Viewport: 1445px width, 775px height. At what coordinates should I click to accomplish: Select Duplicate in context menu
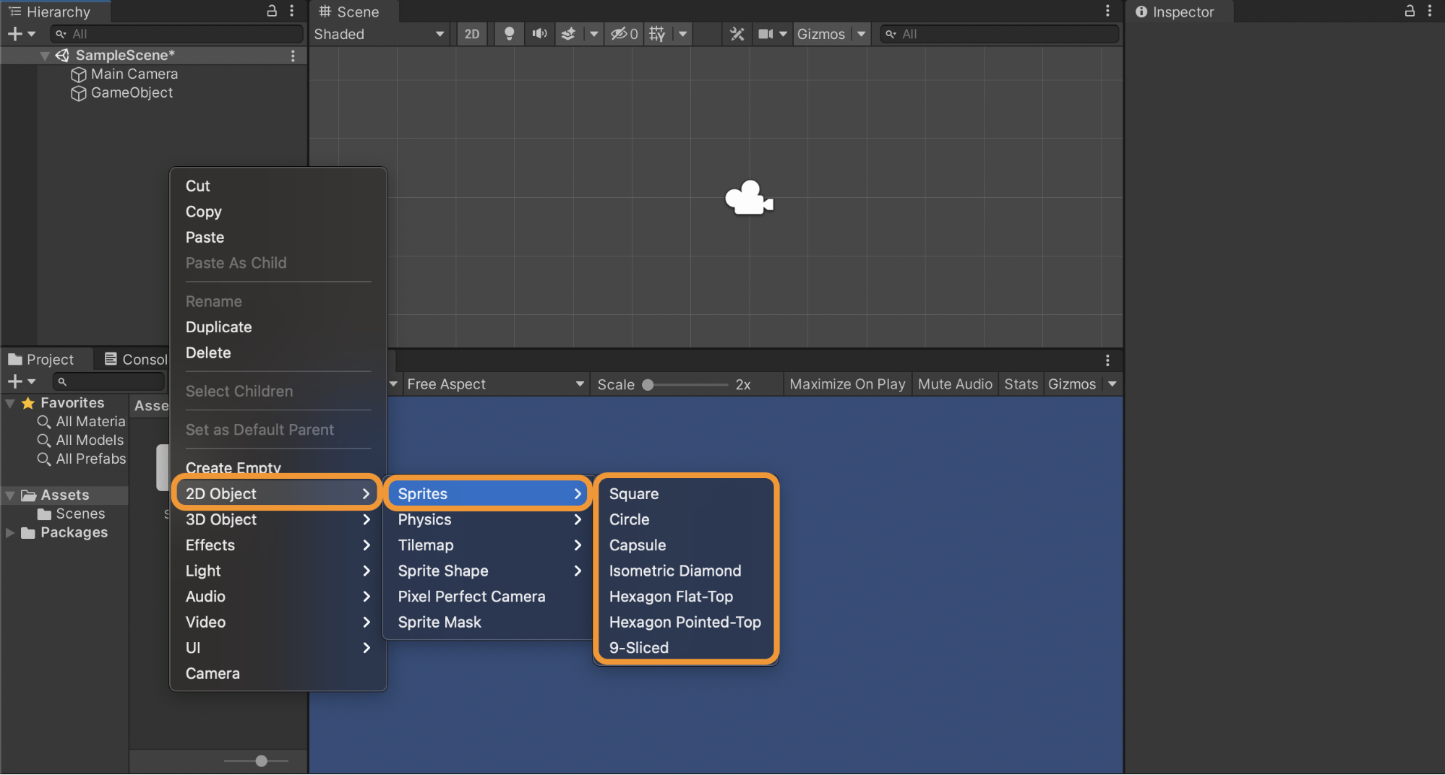pos(218,327)
